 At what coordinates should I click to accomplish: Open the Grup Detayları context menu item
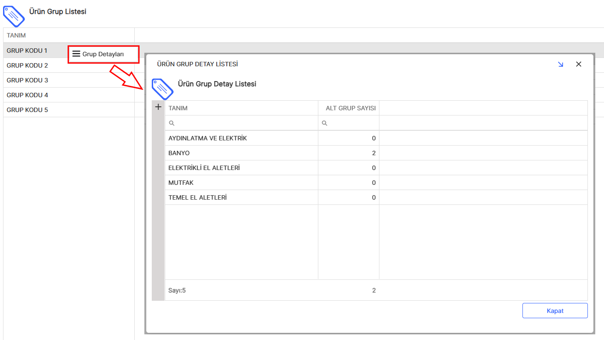[103, 54]
